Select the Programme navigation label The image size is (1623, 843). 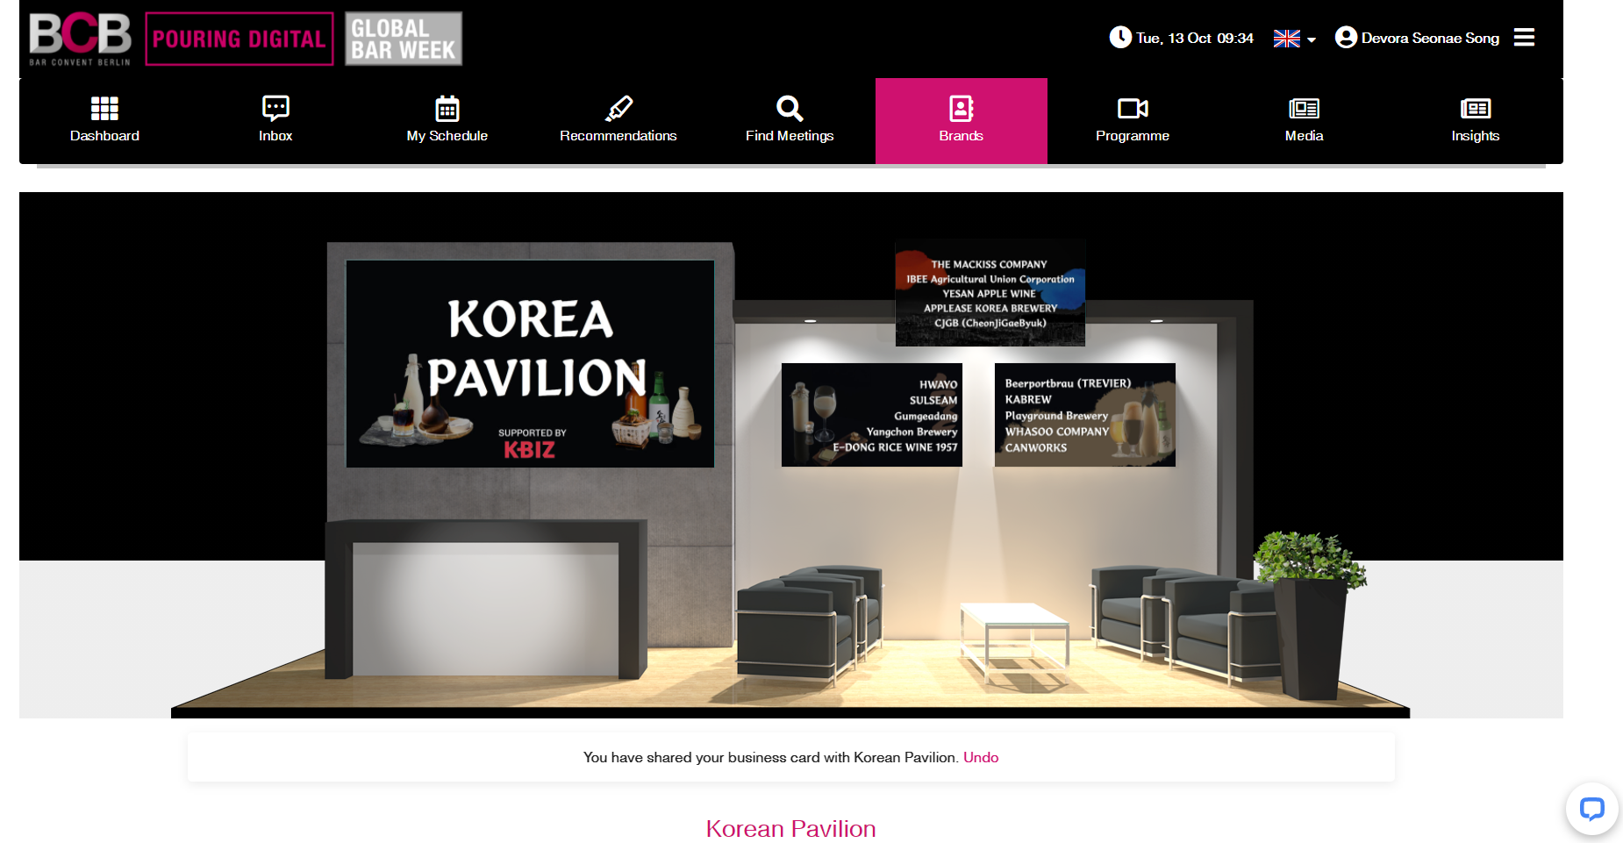pyautogui.click(x=1133, y=136)
